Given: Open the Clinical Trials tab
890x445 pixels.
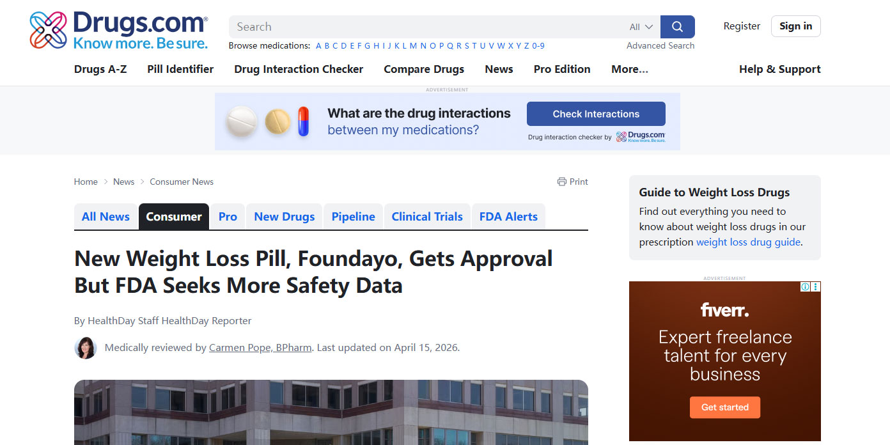Looking at the screenshot, I should tap(426, 217).
